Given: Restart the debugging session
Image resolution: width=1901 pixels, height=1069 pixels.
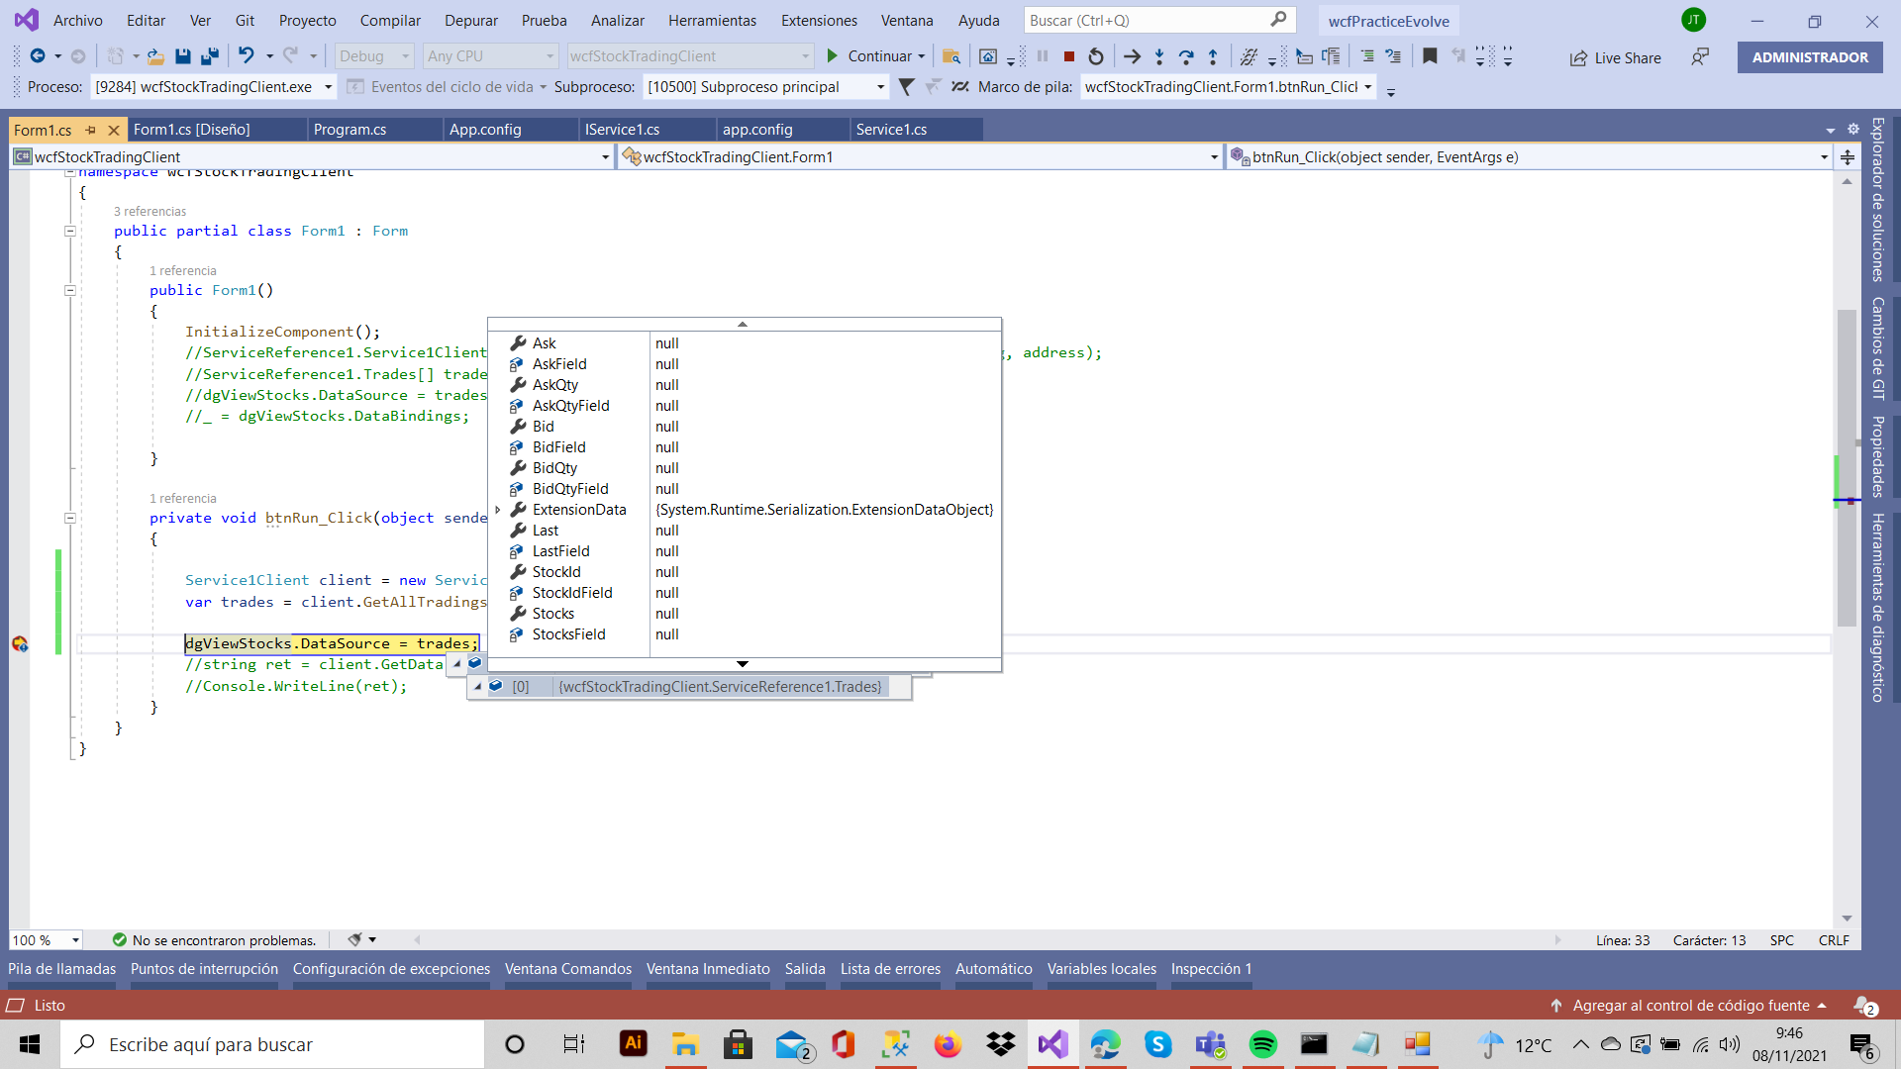Looking at the screenshot, I should point(1095,56).
